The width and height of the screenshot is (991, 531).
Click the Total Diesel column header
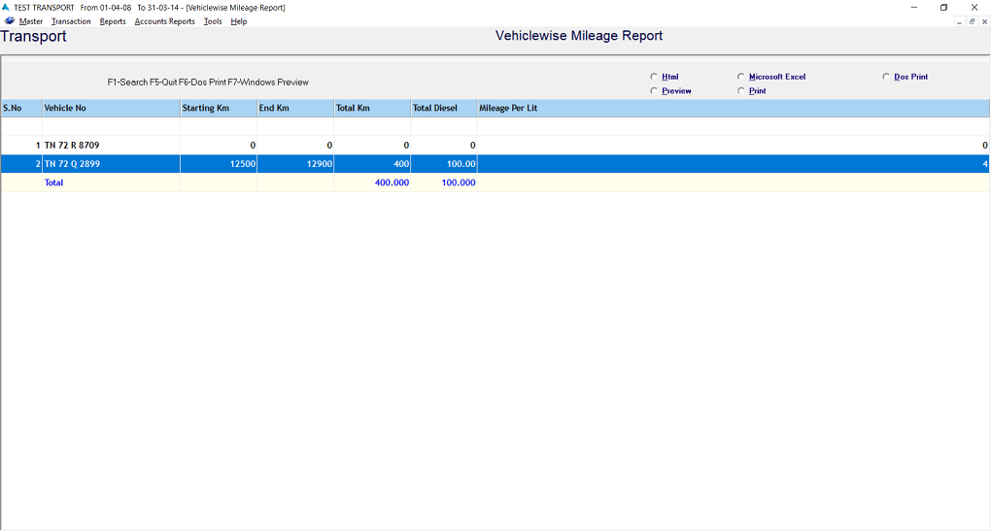click(x=443, y=108)
